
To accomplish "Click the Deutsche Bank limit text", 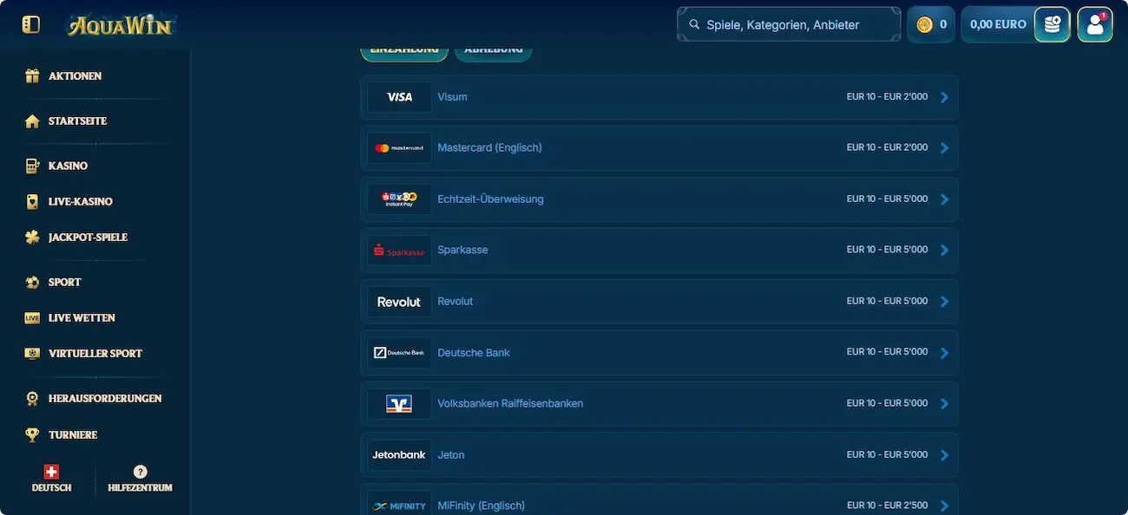I will (887, 353).
